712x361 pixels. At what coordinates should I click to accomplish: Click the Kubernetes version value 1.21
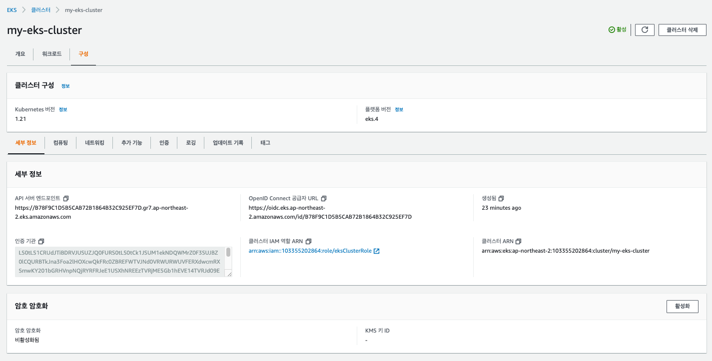tap(20, 119)
